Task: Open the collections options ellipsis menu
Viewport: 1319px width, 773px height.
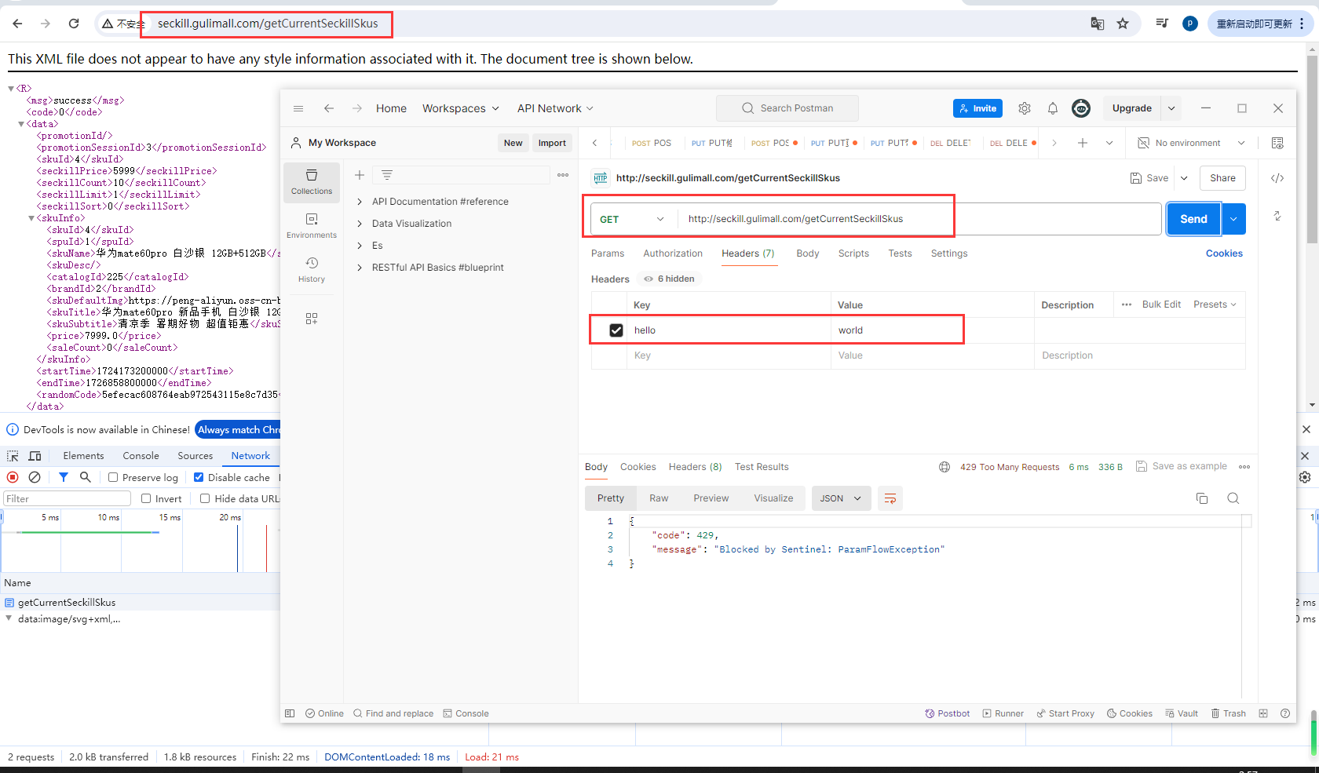Action: point(563,175)
